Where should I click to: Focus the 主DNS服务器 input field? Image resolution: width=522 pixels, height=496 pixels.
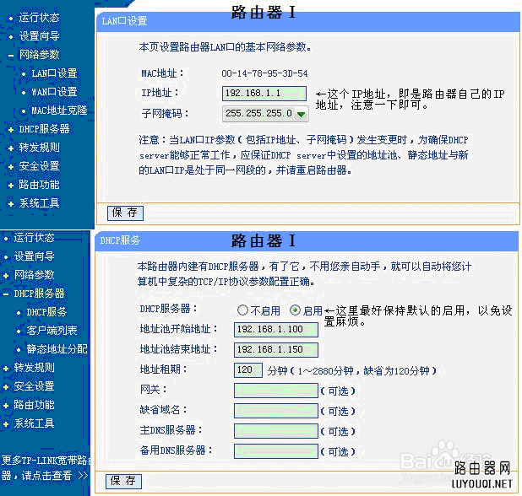275,430
